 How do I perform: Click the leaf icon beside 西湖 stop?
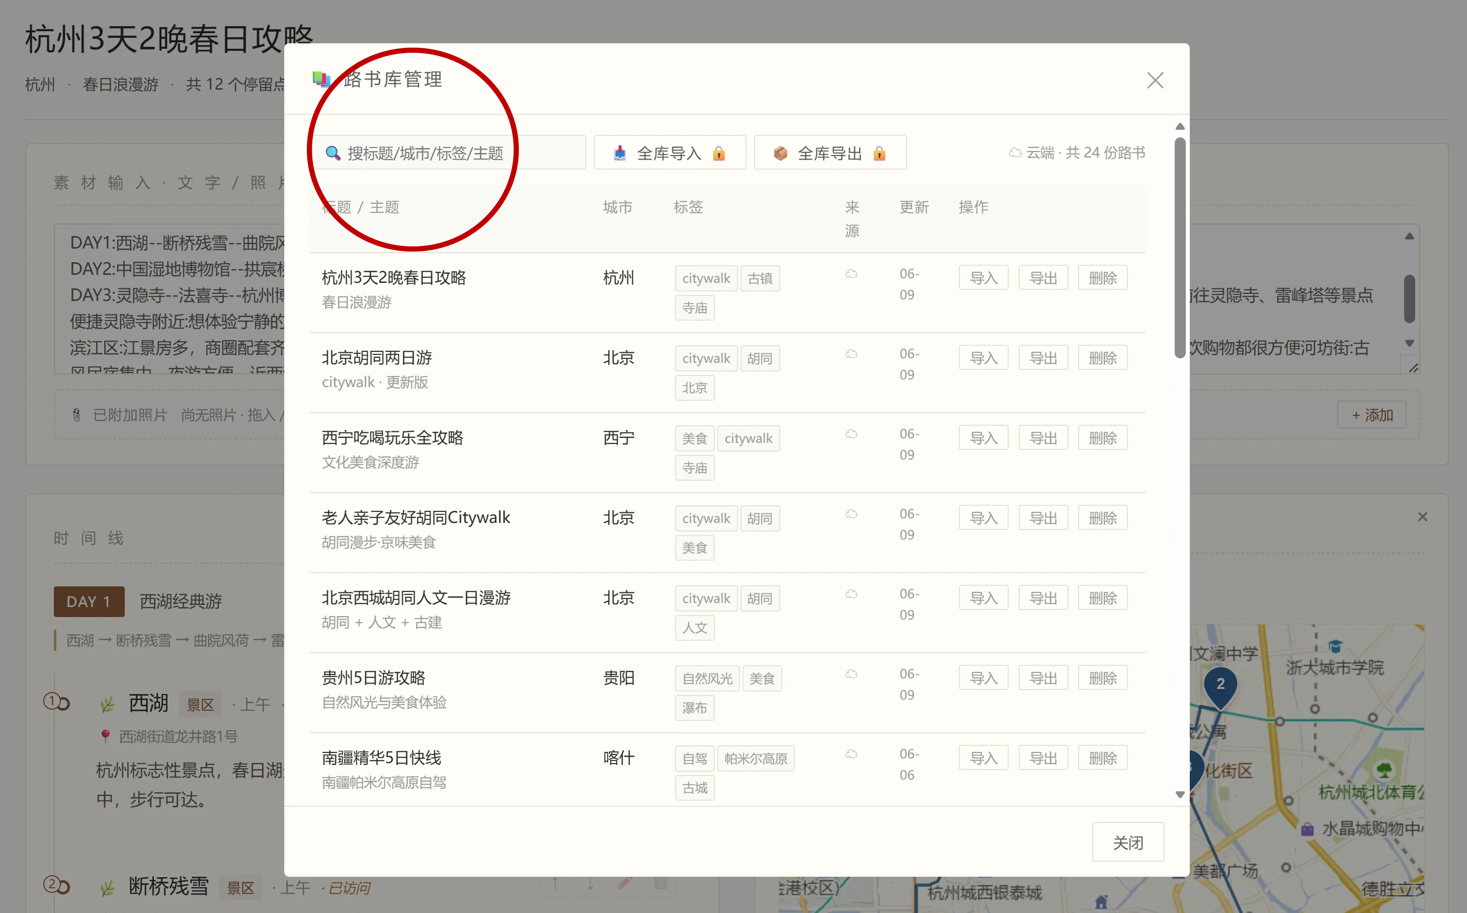click(x=107, y=703)
